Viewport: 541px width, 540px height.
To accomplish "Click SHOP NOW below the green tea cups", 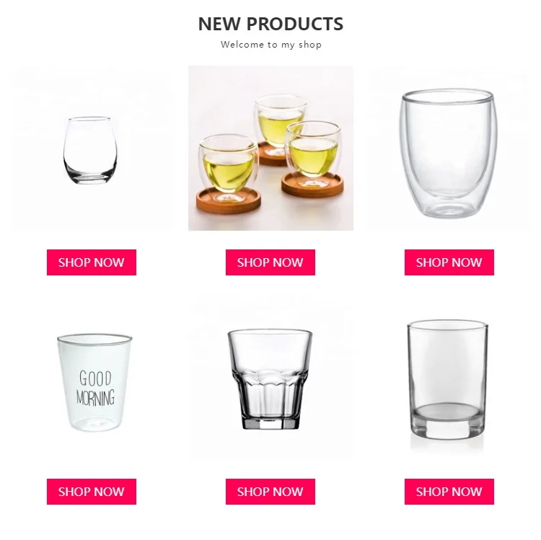I will coord(270,262).
